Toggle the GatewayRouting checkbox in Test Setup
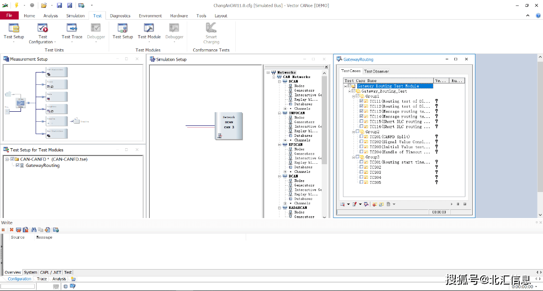The image size is (543, 291). [18, 166]
